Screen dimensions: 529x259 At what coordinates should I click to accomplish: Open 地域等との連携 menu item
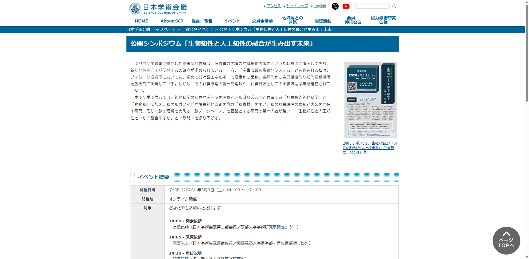click(x=293, y=20)
